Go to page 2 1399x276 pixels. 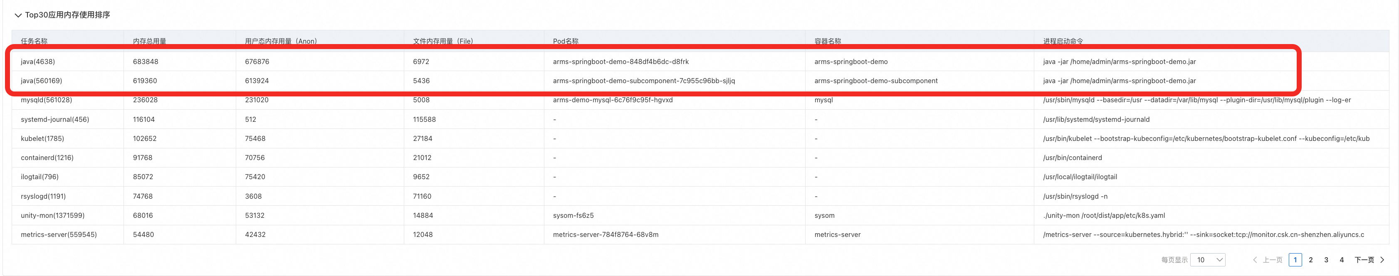(x=1310, y=260)
